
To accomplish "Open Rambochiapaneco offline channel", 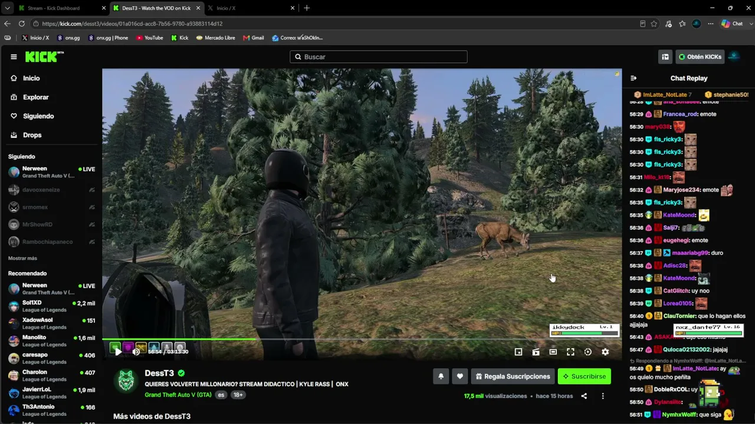I will [x=51, y=242].
